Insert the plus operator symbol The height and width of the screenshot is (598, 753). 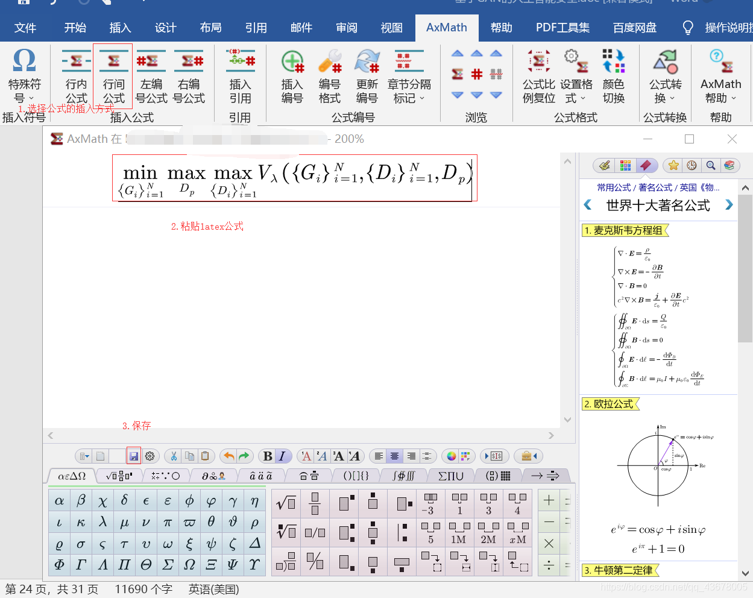click(549, 500)
